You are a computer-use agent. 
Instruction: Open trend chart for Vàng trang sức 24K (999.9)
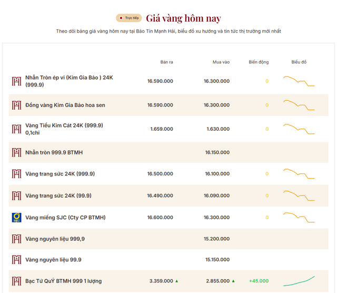(299, 174)
